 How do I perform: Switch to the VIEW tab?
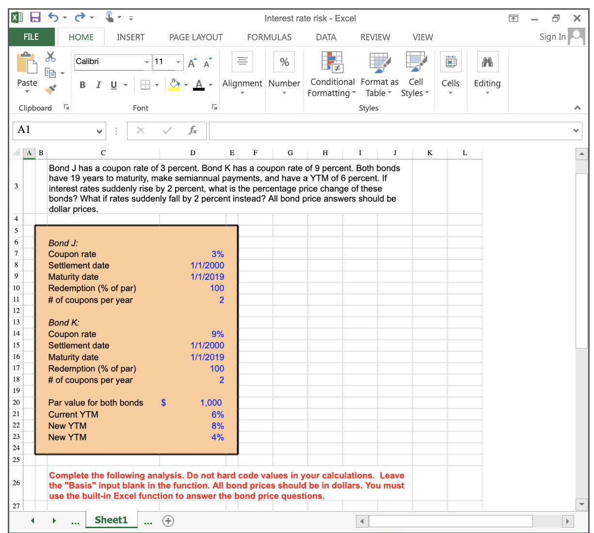coord(422,37)
